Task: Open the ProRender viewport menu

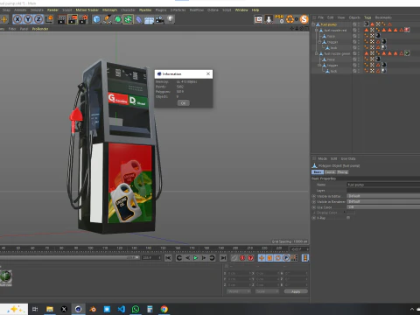Action: [40, 29]
